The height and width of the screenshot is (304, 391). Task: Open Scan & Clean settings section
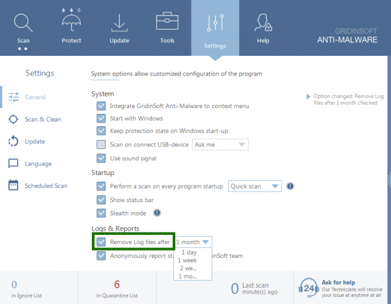(43, 119)
